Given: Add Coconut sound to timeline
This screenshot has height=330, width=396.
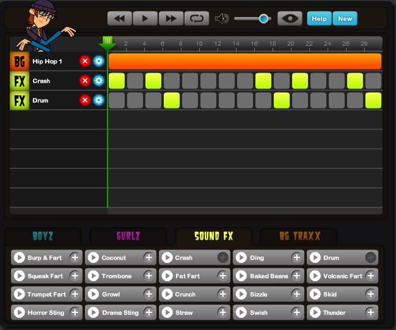Looking at the screenshot, I should pos(148,257).
